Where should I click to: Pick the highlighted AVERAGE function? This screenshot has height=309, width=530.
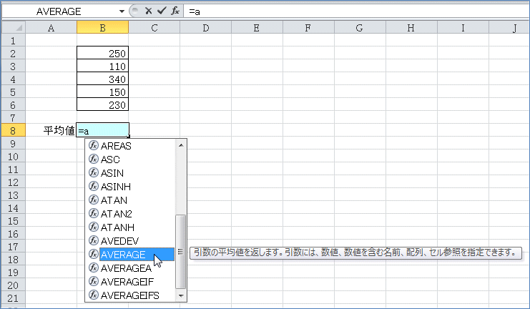(x=137, y=254)
